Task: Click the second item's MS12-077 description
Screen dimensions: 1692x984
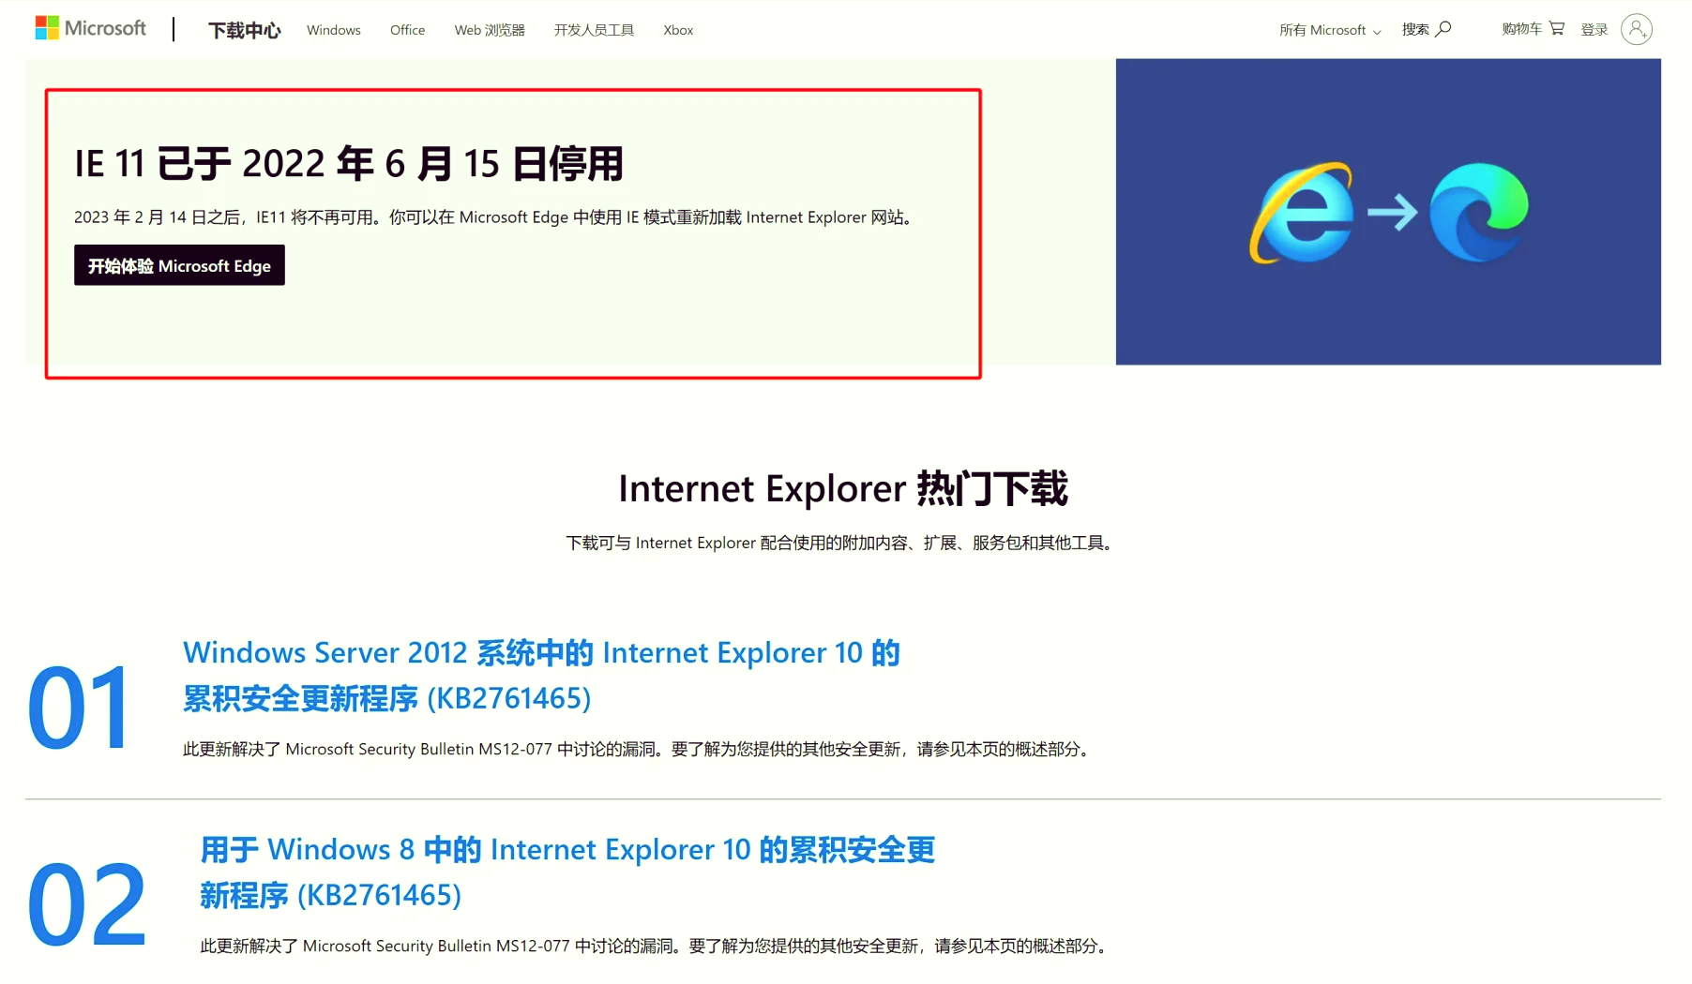Action: (x=655, y=946)
